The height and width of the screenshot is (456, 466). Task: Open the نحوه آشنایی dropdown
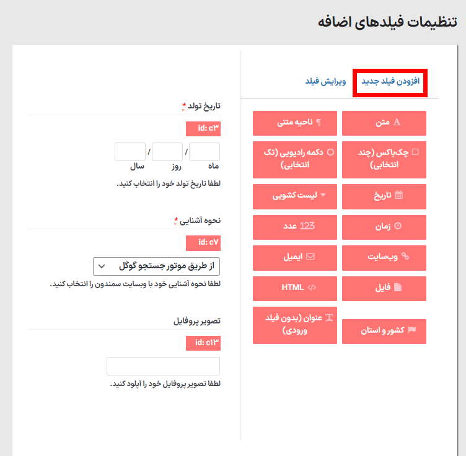[156, 266]
